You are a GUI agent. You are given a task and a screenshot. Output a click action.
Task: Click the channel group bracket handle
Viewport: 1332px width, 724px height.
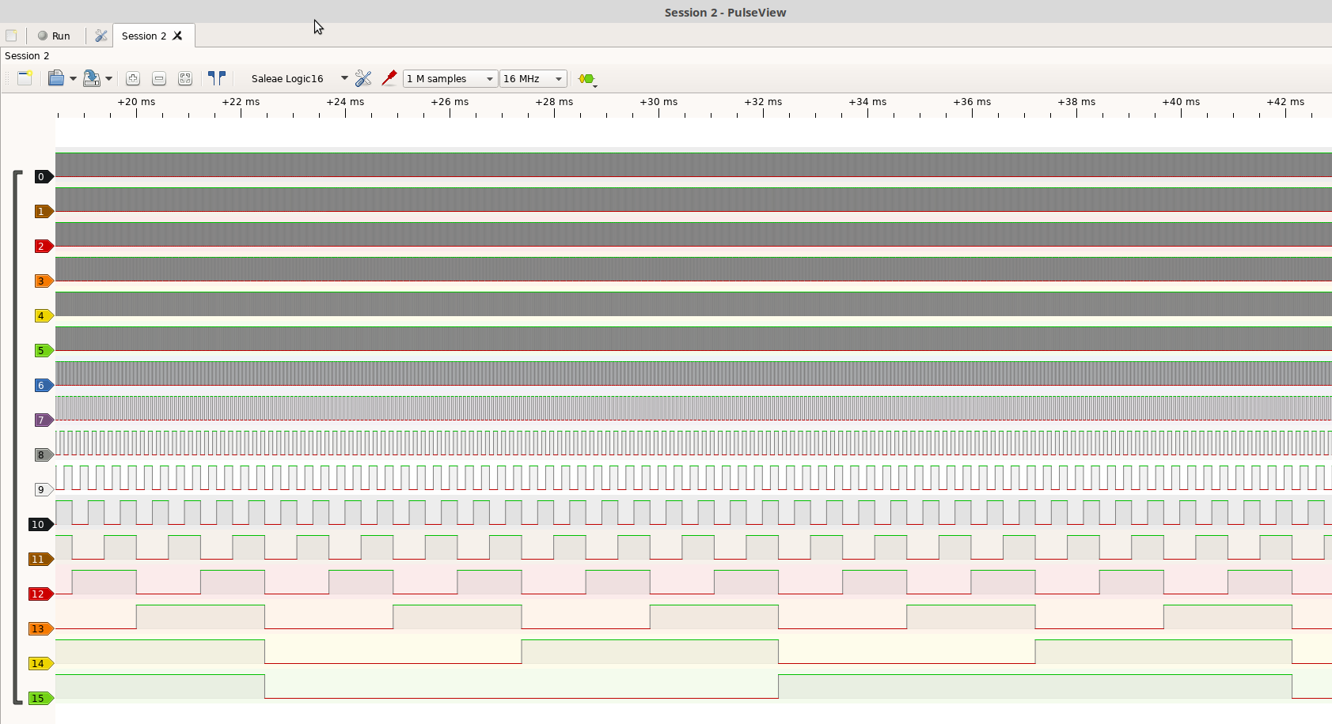coord(17,437)
